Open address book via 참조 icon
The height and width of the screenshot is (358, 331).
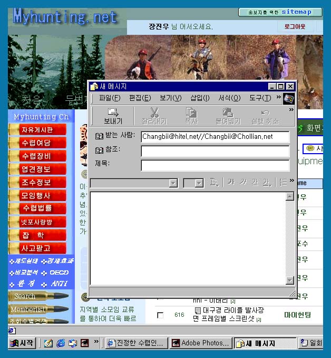point(99,150)
